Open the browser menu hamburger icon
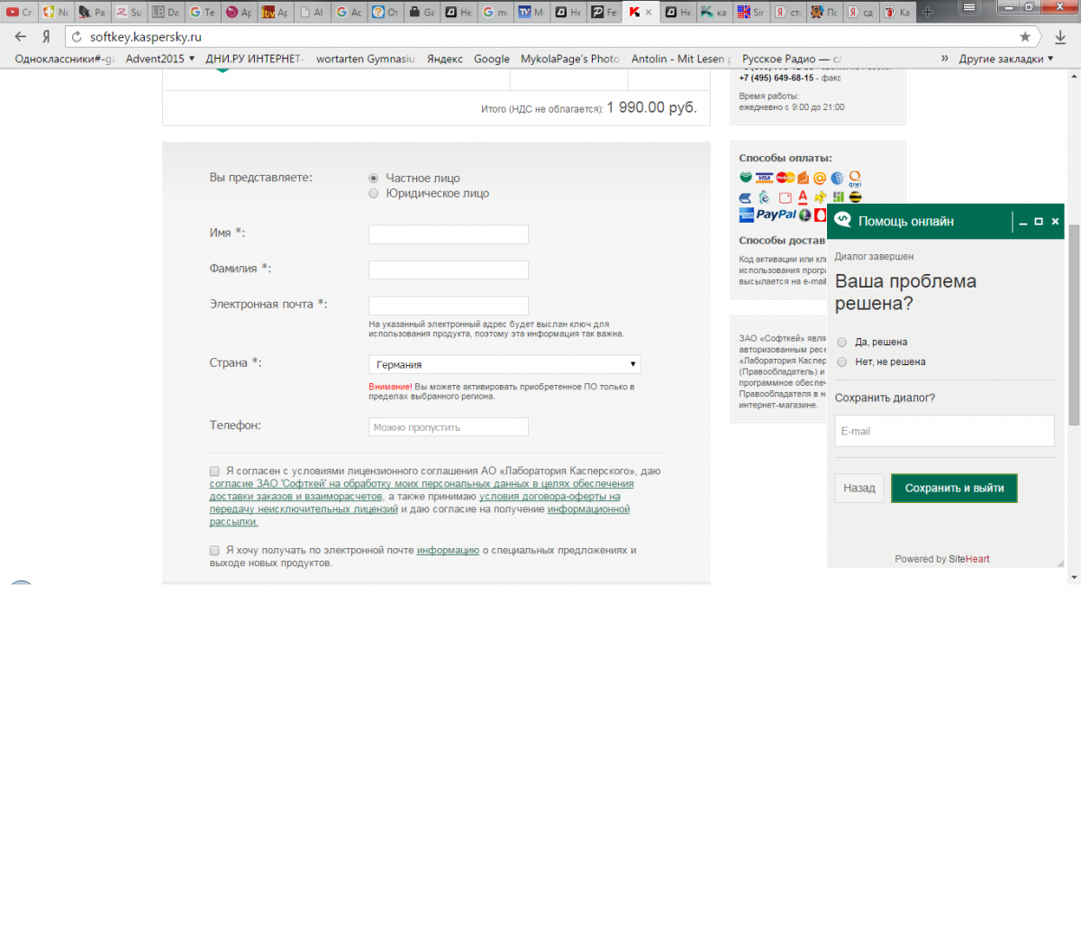Image resolution: width=1081 pixels, height=933 pixels. click(969, 7)
